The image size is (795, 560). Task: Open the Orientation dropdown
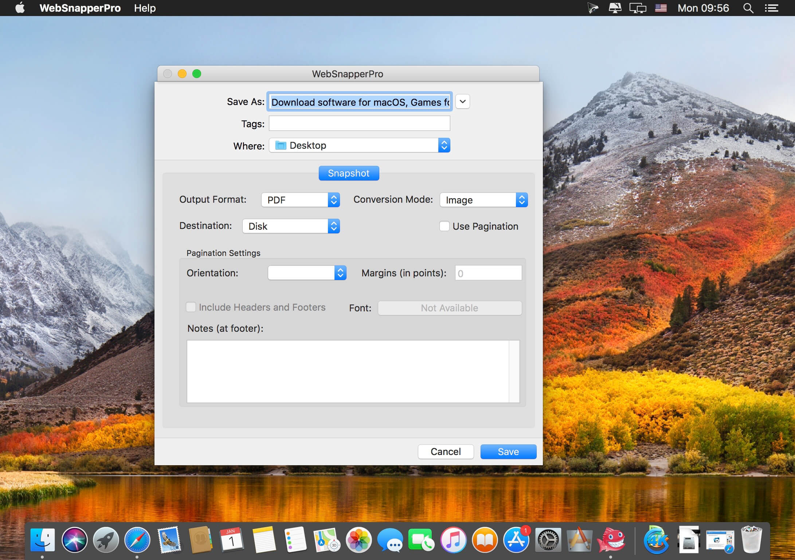tap(307, 273)
